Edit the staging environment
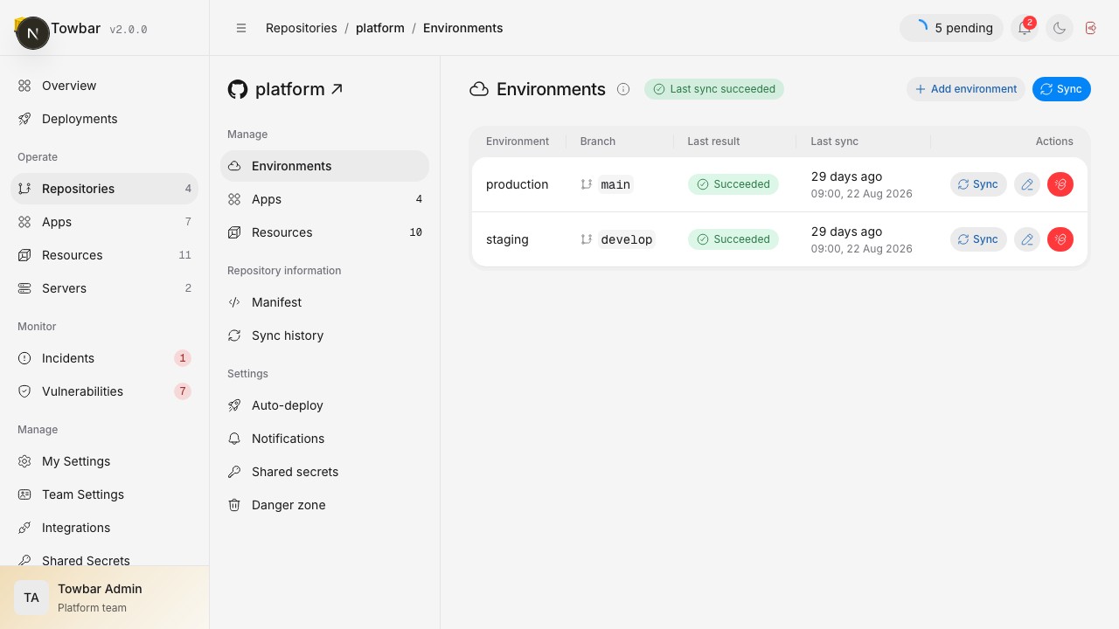The image size is (1119, 629). tap(1027, 239)
